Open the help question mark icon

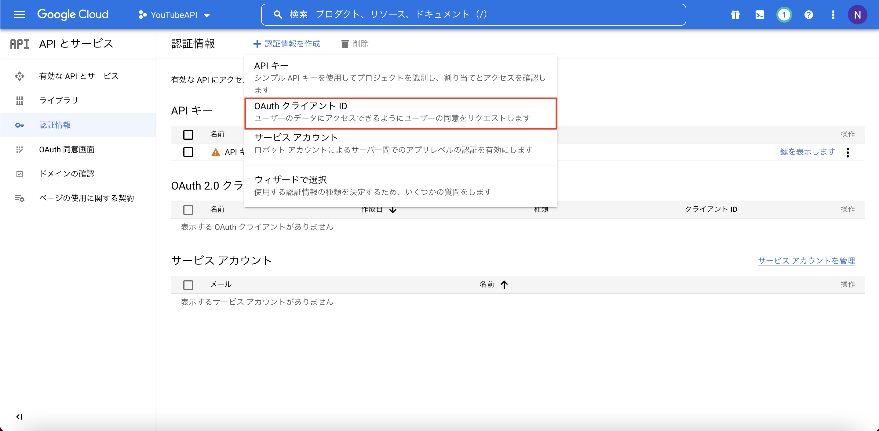tap(808, 15)
